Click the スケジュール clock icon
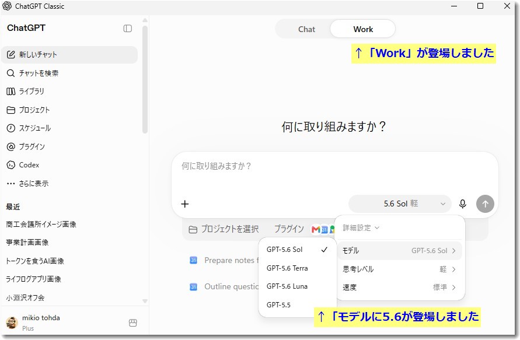The height and width of the screenshot is (340, 520). 11,128
